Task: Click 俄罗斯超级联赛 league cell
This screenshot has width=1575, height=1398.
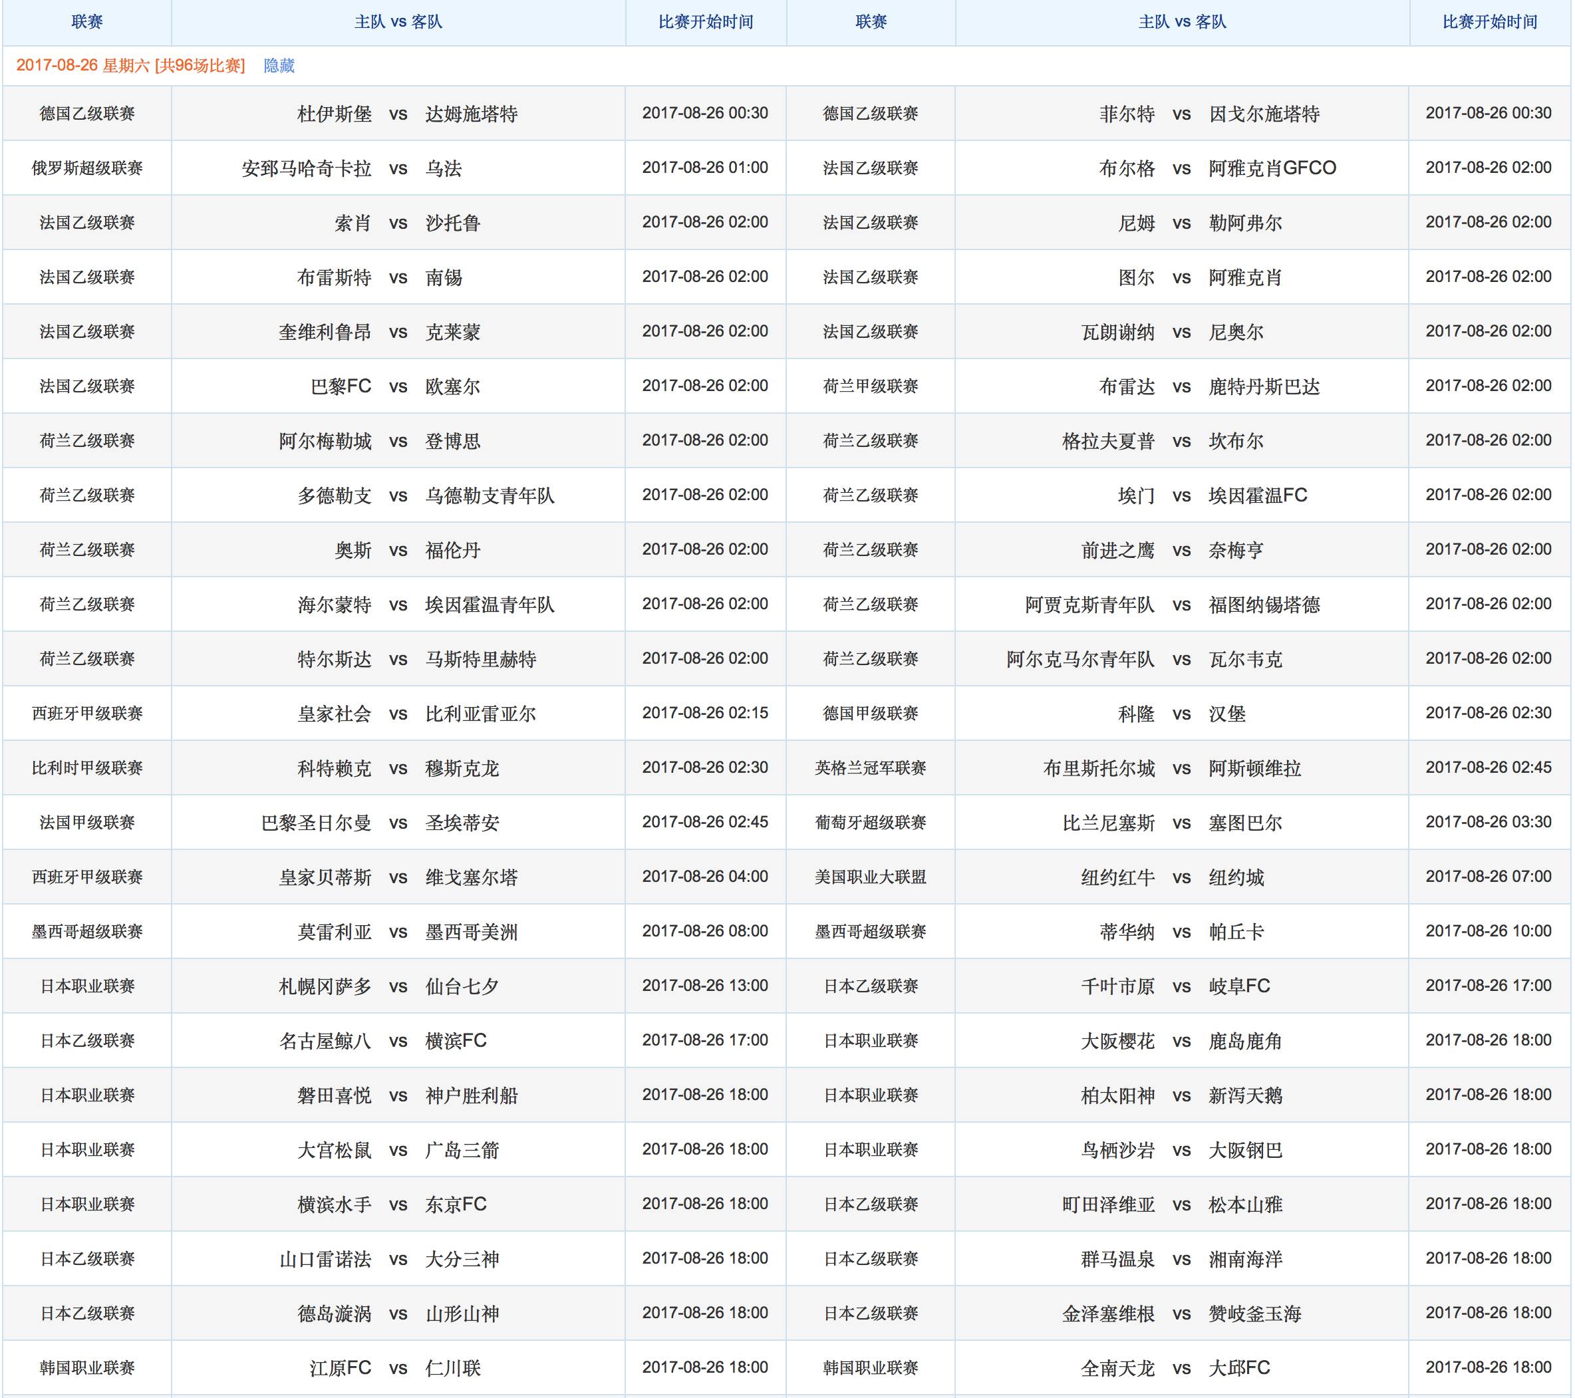Action: (87, 168)
